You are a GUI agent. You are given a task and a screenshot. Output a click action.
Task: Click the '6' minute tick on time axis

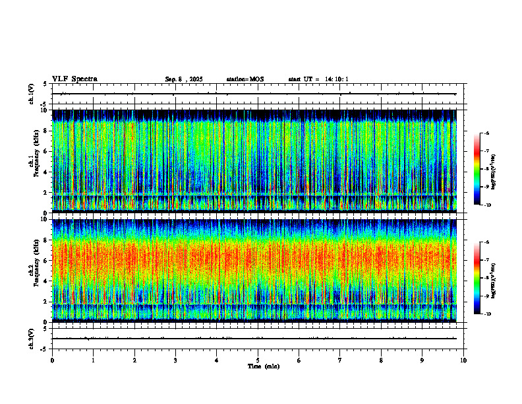pyautogui.click(x=299, y=360)
